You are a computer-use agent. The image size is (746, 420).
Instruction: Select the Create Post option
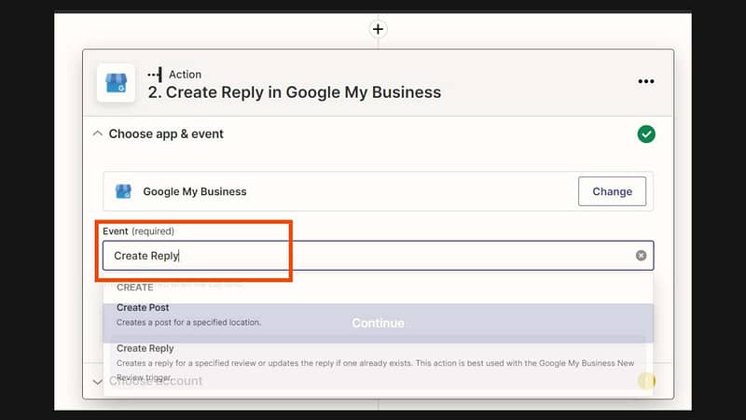(378, 315)
